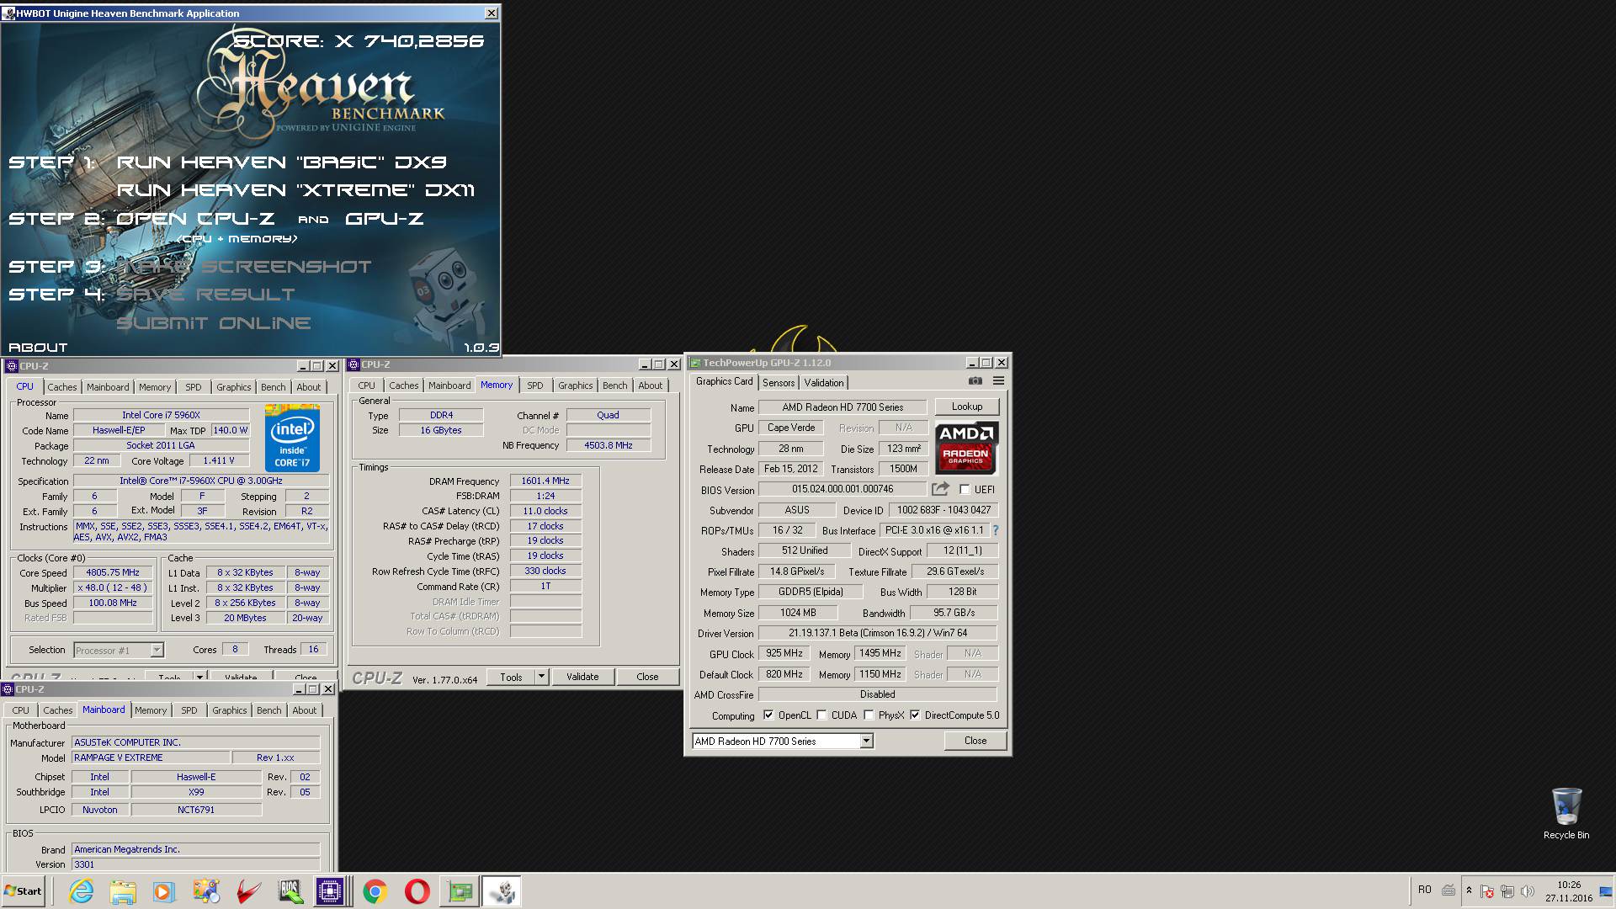Toggle the UEFI checkbox in GPU-Z
This screenshot has width=1616, height=909.
(x=965, y=489)
